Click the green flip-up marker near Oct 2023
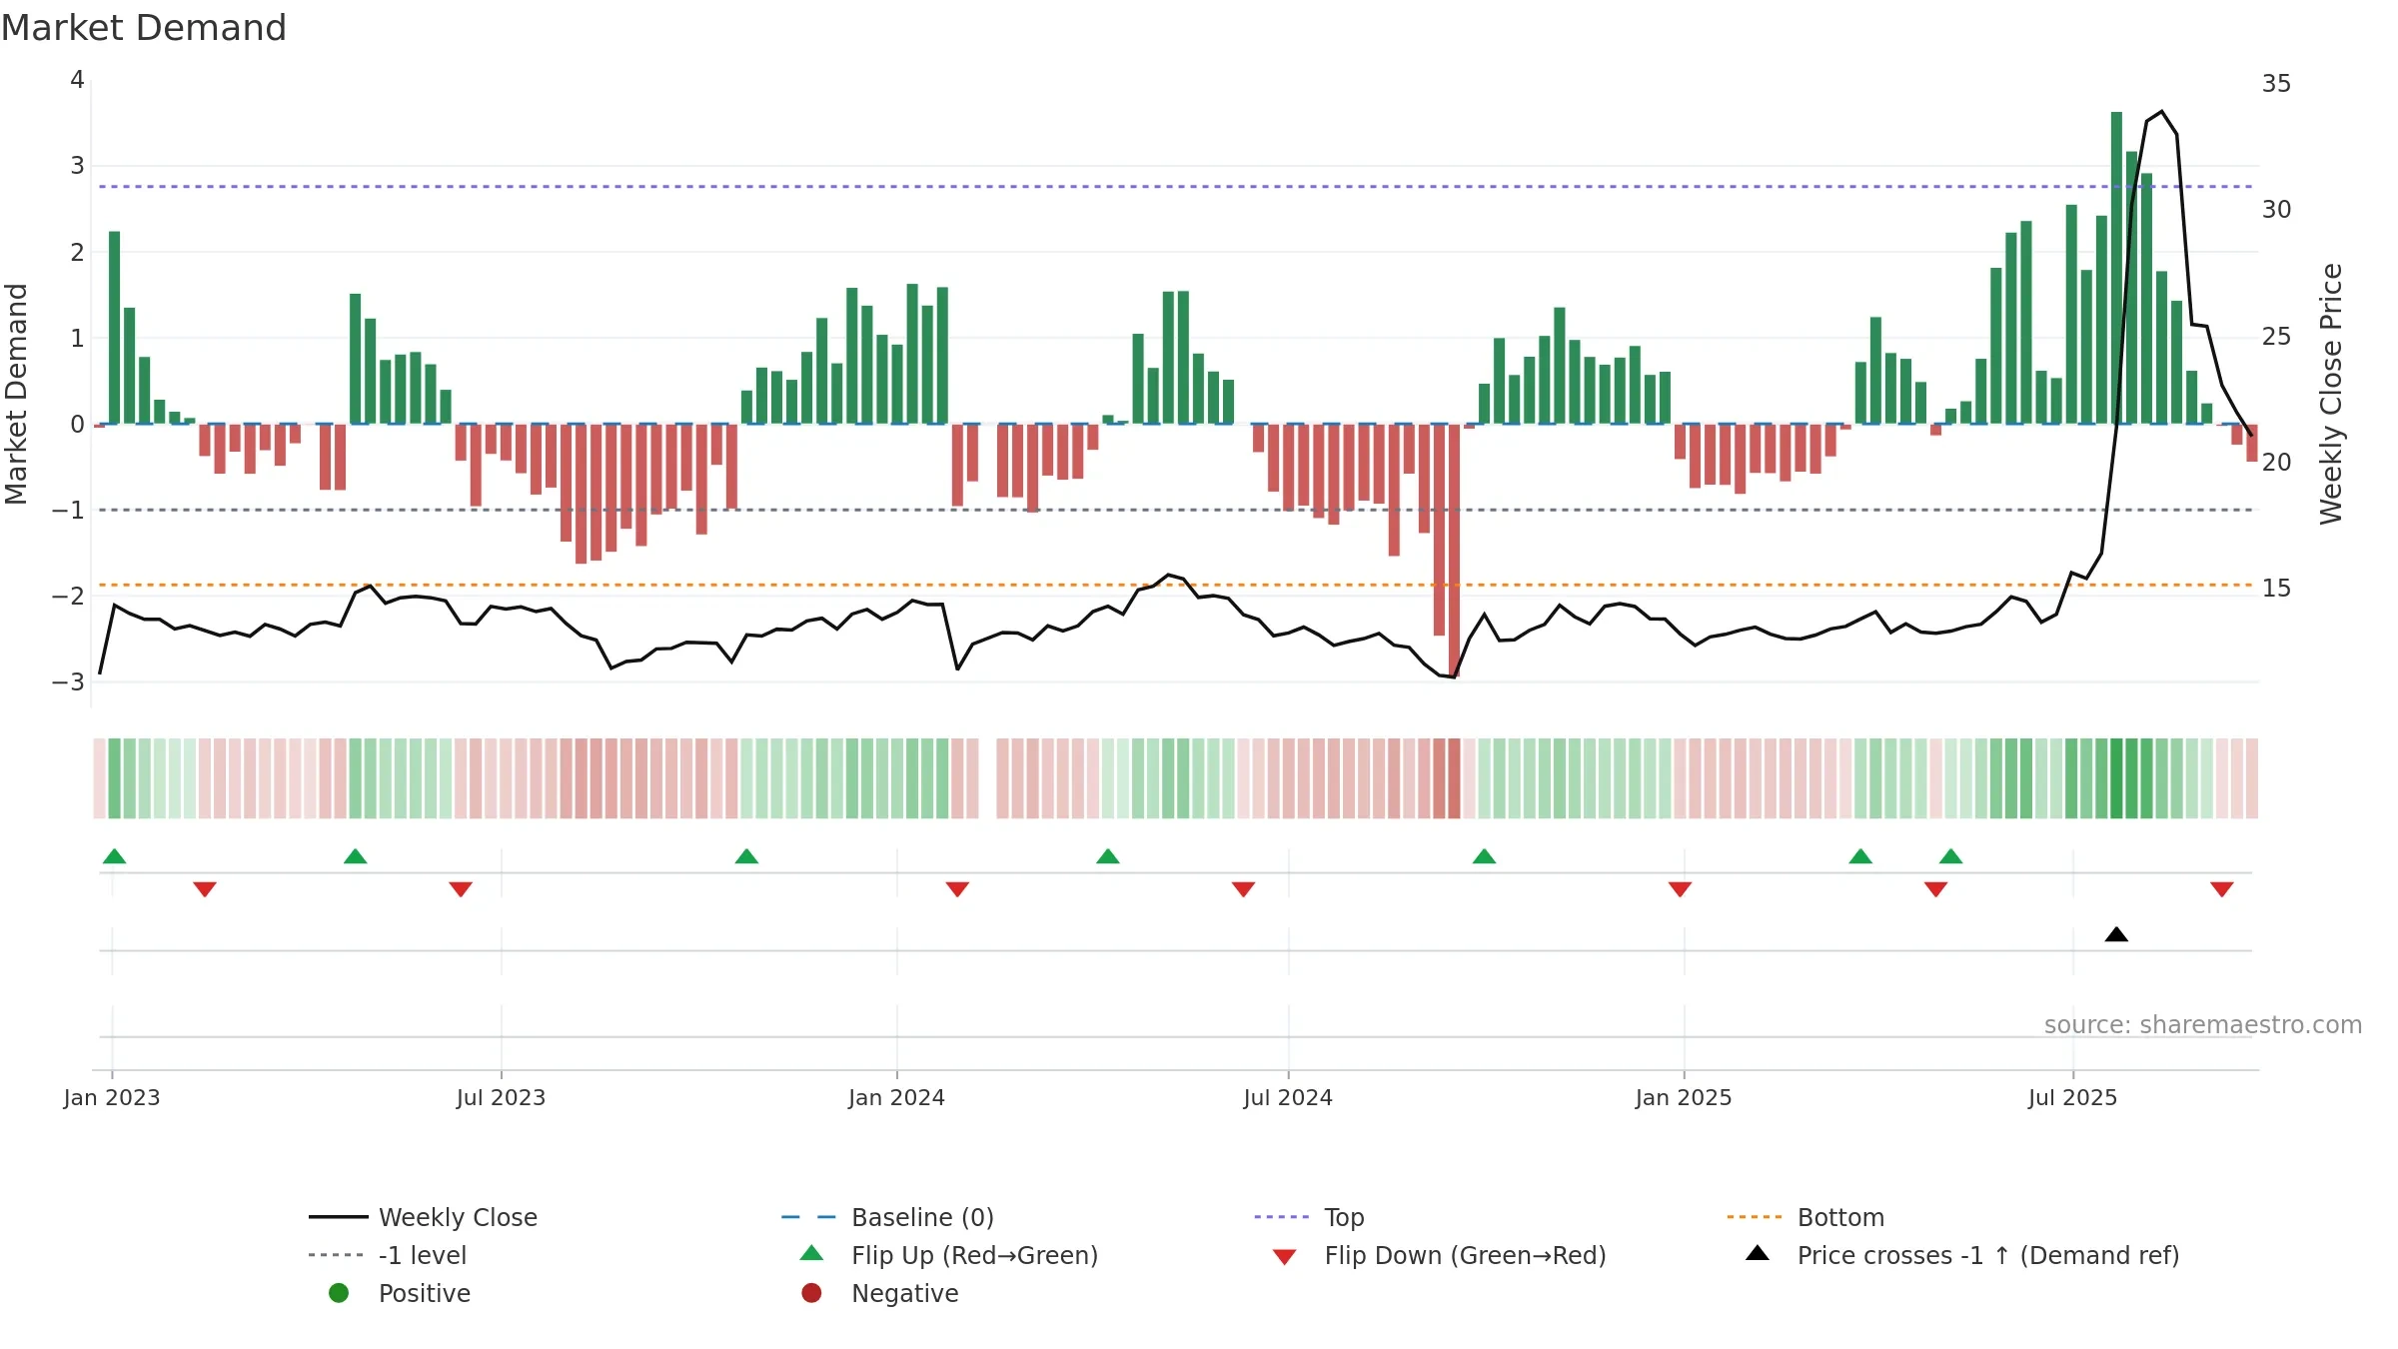Viewport: 2398px width, 1349px height. tap(746, 856)
